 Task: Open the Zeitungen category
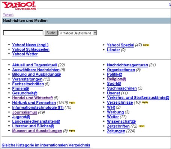coord(116,131)
